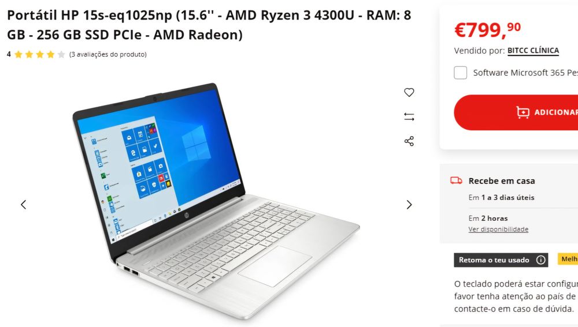Click the info icon next to Retoma o teu usado
This screenshot has height=327, width=578.
tap(540, 260)
